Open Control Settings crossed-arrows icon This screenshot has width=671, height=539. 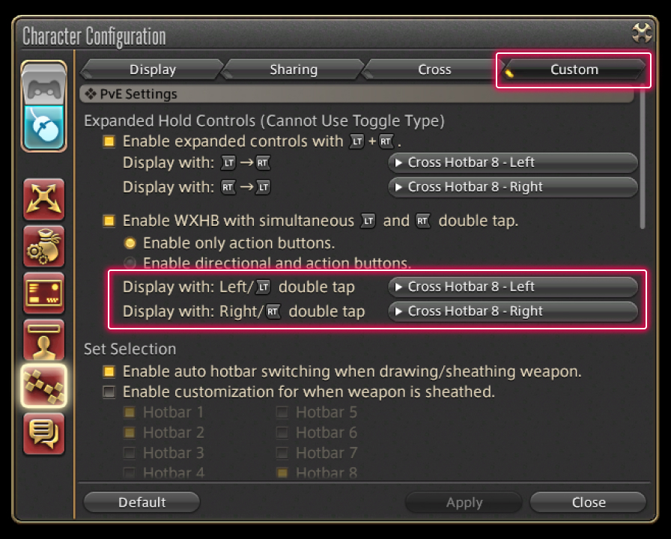[44, 200]
